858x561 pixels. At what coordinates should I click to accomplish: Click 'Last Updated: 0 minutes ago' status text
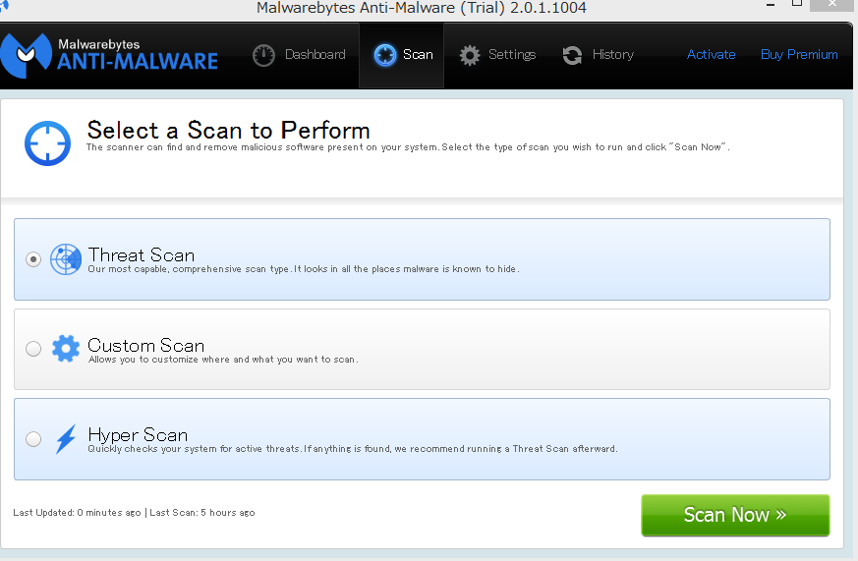78,512
